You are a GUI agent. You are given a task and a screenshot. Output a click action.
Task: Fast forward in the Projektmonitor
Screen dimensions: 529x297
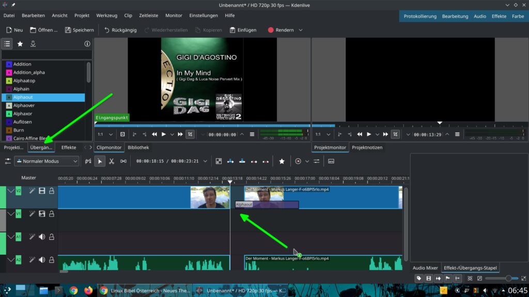click(385, 135)
